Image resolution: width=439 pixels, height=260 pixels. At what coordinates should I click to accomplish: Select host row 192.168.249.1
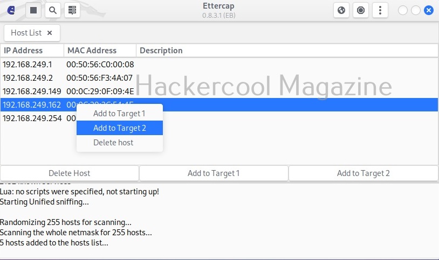point(219,64)
